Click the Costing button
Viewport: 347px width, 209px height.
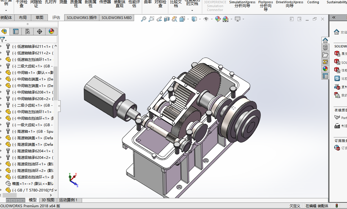313,2
